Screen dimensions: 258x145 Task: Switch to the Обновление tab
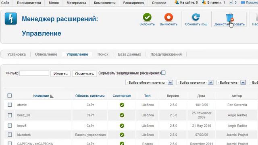coord(46,54)
